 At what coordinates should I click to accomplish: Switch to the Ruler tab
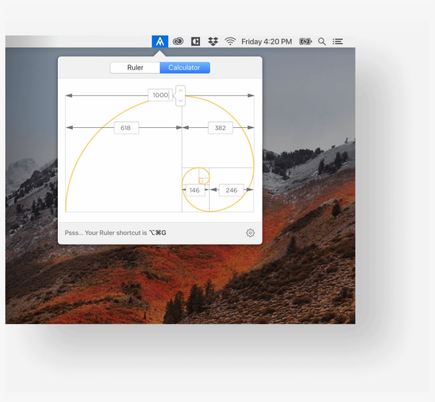(135, 67)
